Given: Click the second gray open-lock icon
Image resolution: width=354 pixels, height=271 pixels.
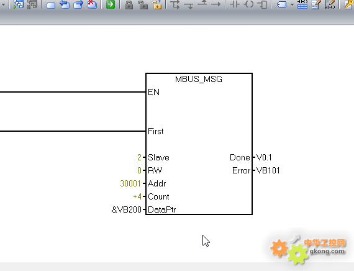Looking at the screenshot, I should tap(143, 5).
